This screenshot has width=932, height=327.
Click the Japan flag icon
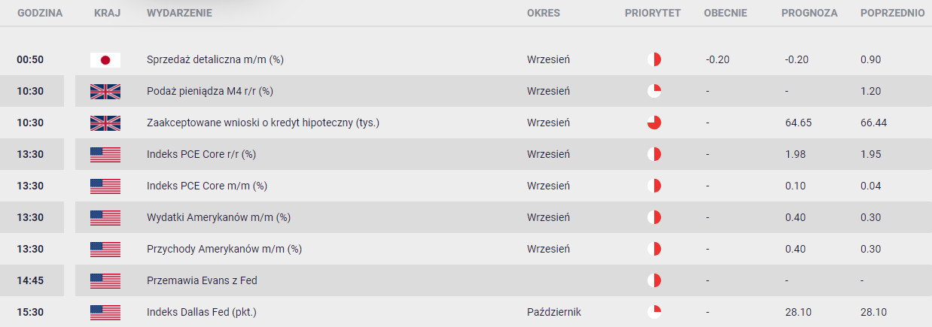[x=105, y=60]
